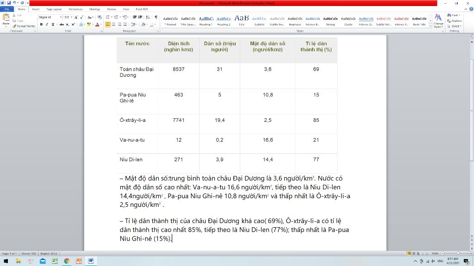This screenshot has width=474, height=266.
Task: Open Change Case dropdown
Action: pos(90,18)
